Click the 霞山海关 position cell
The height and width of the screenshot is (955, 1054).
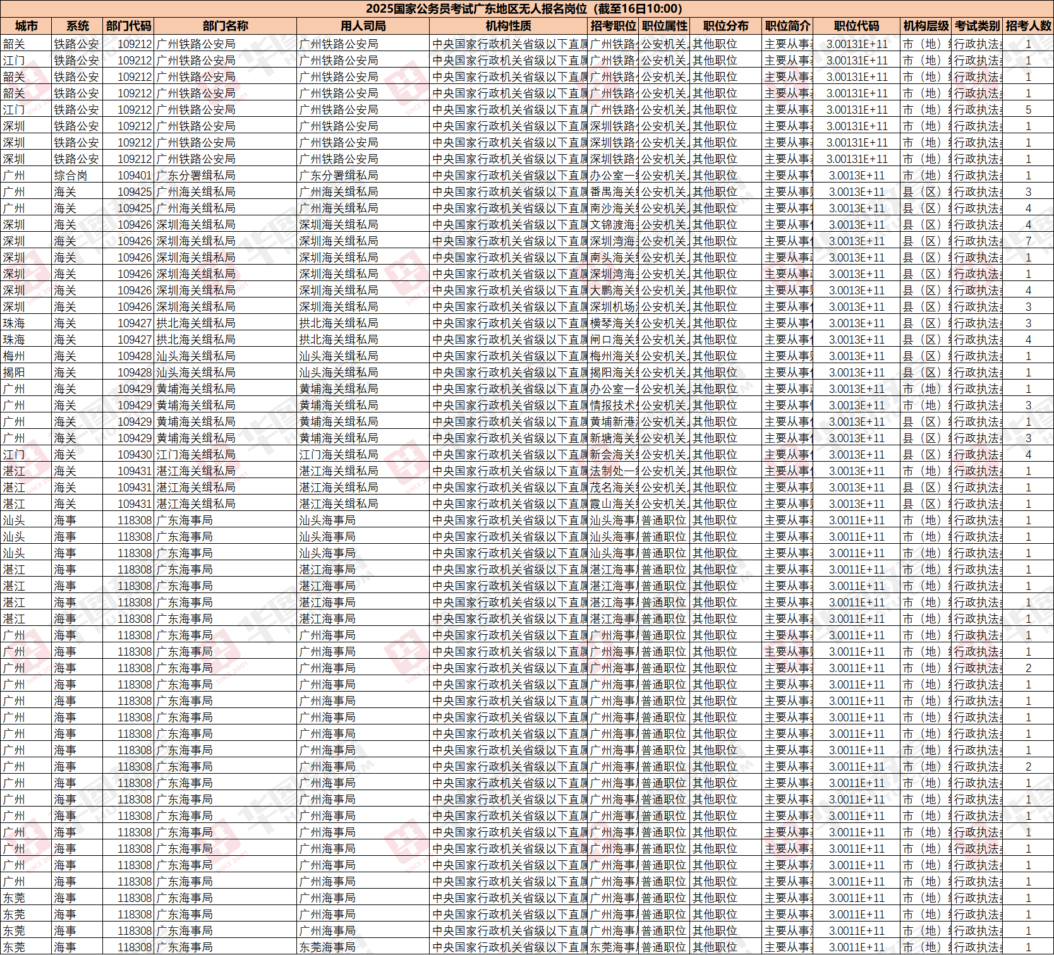[x=613, y=504]
